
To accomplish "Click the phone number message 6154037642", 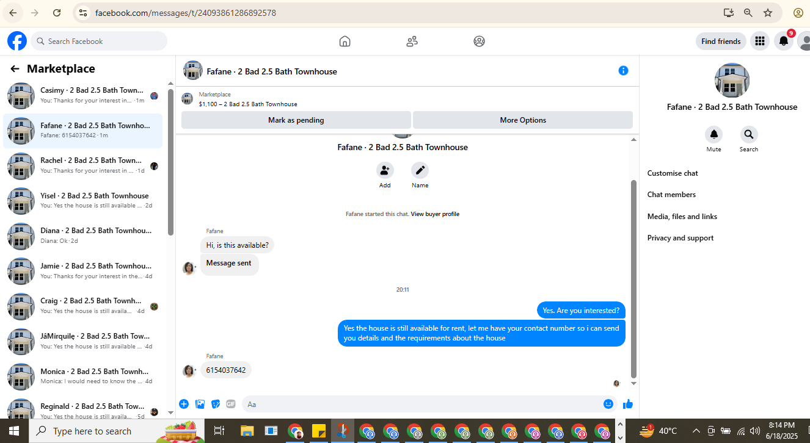I will (x=226, y=370).
